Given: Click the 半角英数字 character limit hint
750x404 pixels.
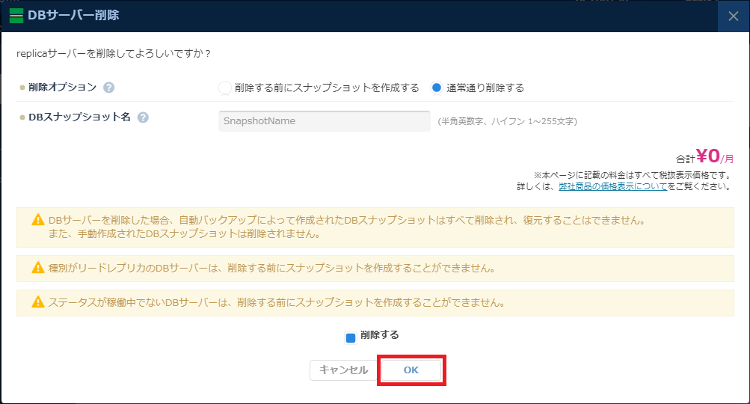Looking at the screenshot, I should (507, 121).
